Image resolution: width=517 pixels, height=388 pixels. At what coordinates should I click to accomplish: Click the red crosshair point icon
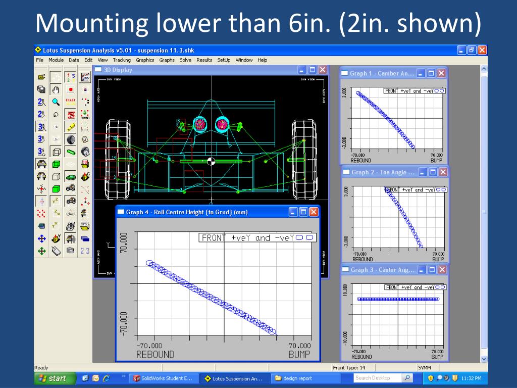(x=41, y=189)
